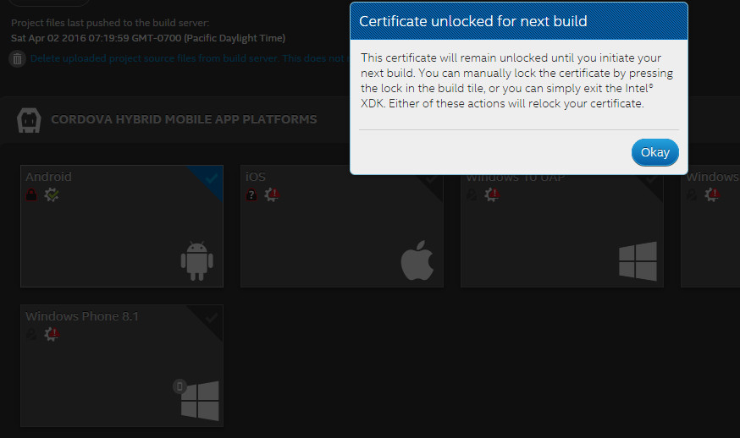Viewport: 740px width, 438px height.
Task: Click the Apple logo in iOS tile
Action: click(417, 260)
